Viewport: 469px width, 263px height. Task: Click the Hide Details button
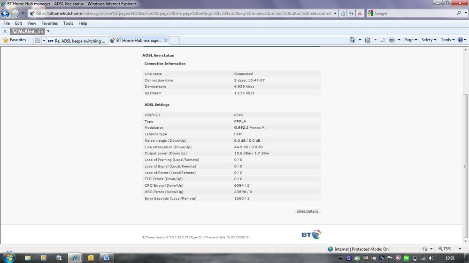coord(308,211)
